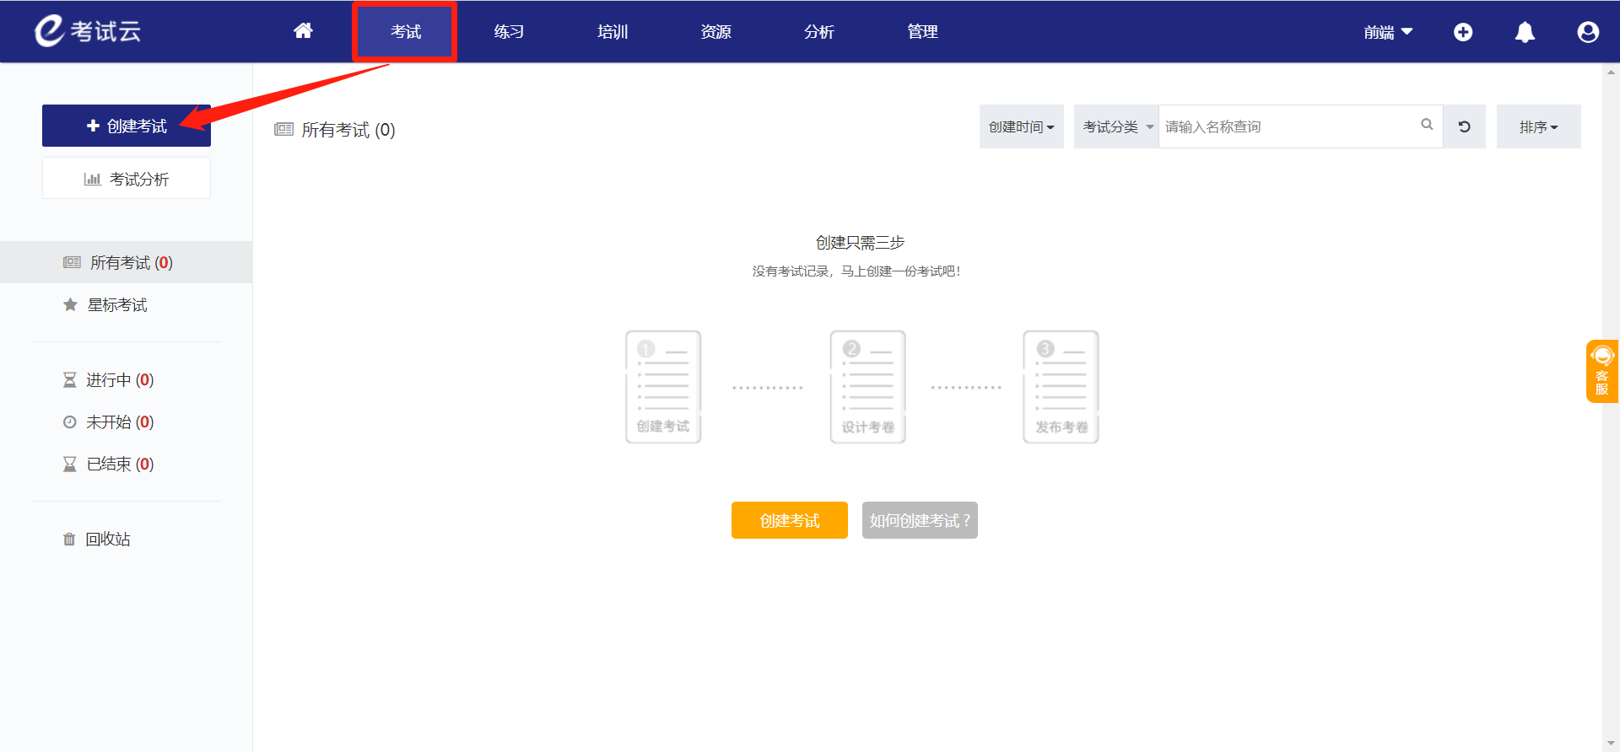Switch to the 资源 nav tab

(x=715, y=32)
